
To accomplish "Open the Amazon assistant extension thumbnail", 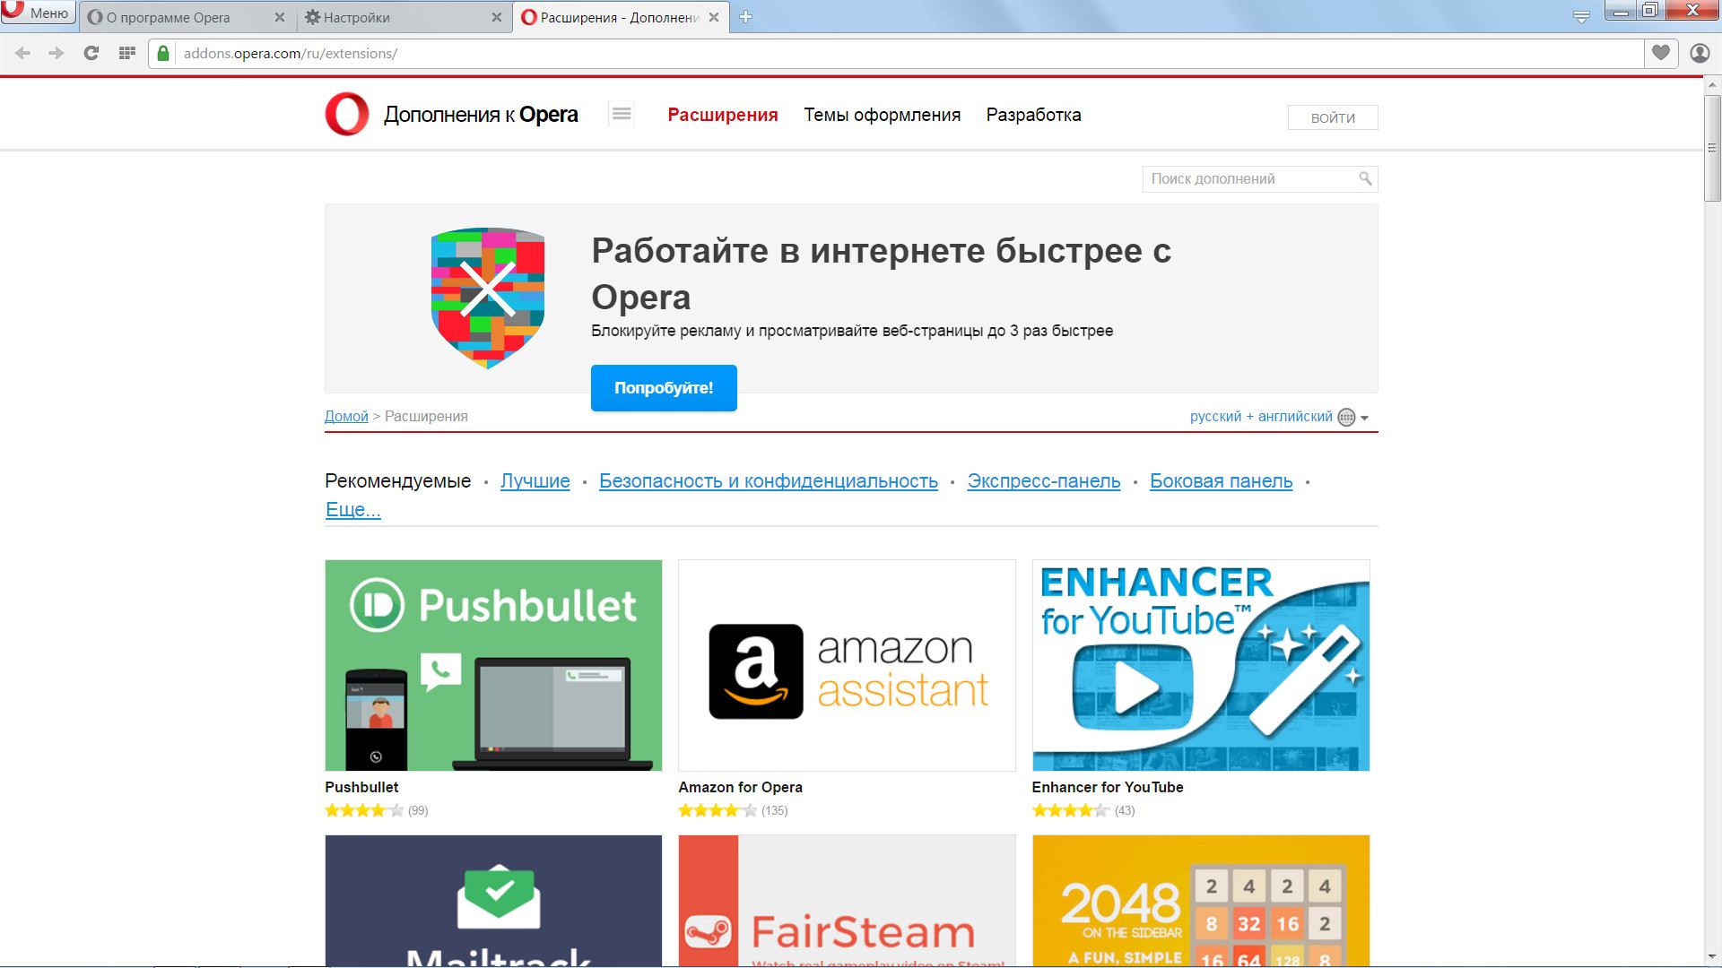I will coord(847,665).
